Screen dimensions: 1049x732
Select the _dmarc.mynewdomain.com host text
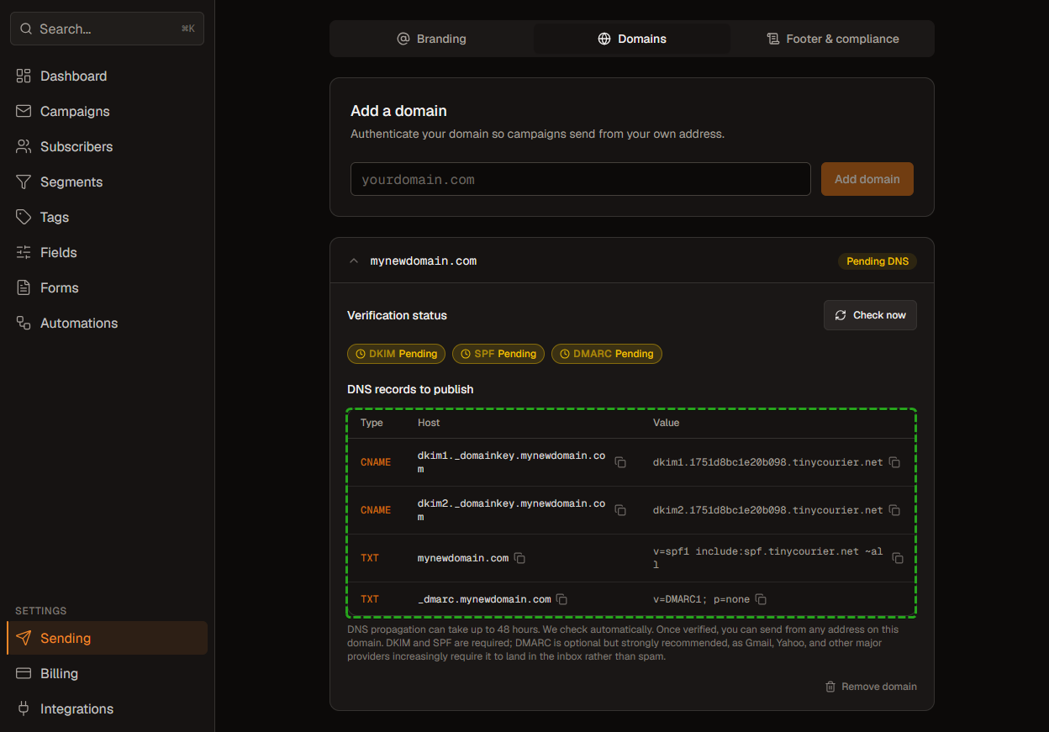pyautogui.click(x=484, y=599)
